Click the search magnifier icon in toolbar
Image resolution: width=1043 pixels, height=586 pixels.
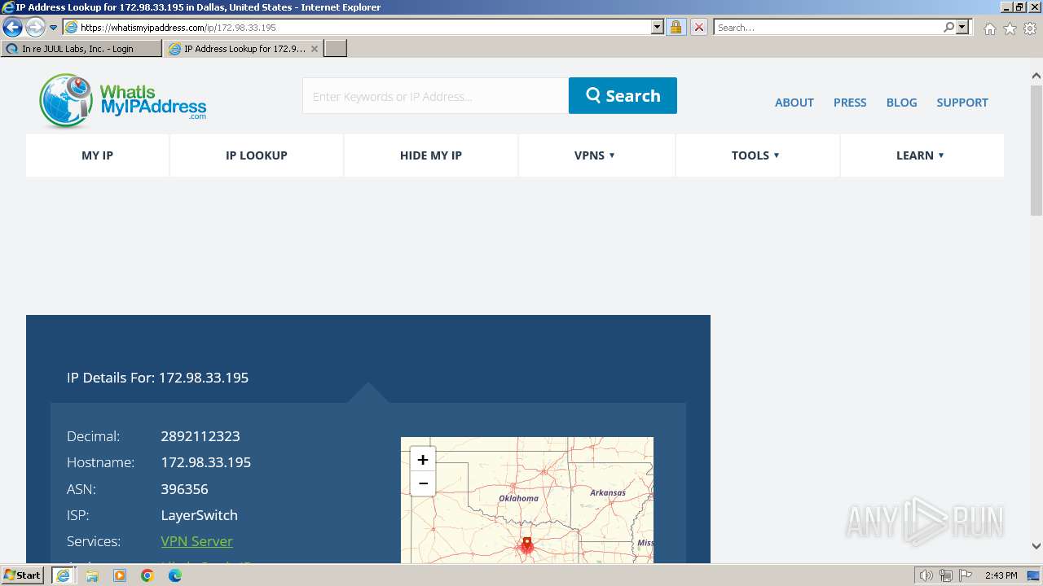pyautogui.click(x=948, y=28)
